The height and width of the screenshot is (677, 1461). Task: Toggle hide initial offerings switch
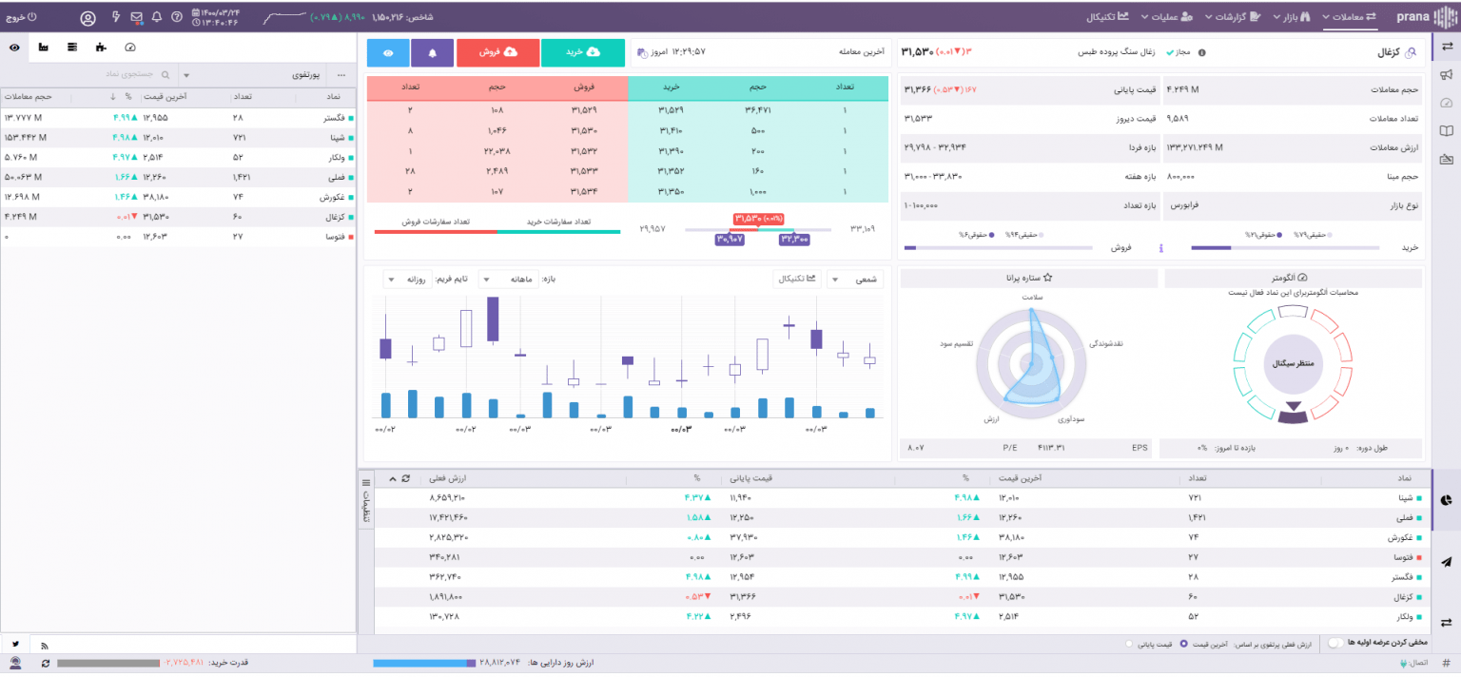[1335, 644]
